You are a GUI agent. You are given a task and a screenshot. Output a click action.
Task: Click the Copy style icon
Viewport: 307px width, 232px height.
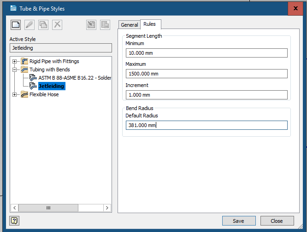[43, 25]
